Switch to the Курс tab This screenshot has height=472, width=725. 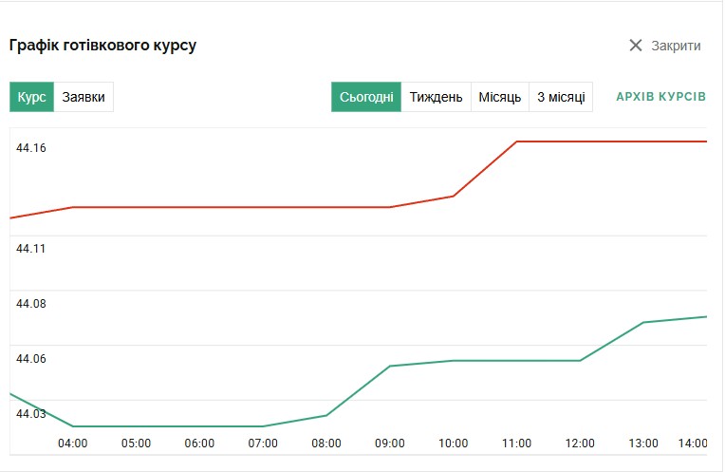(x=32, y=97)
